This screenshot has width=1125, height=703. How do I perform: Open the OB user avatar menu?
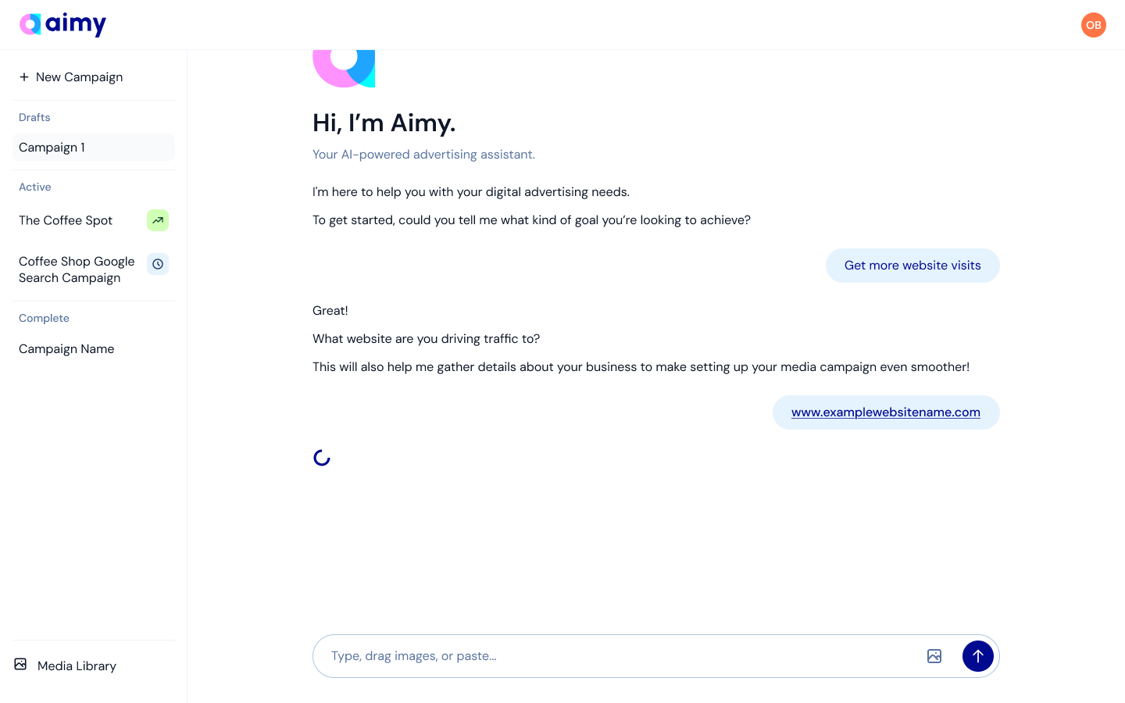pyautogui.click(x=1093, y=25)
